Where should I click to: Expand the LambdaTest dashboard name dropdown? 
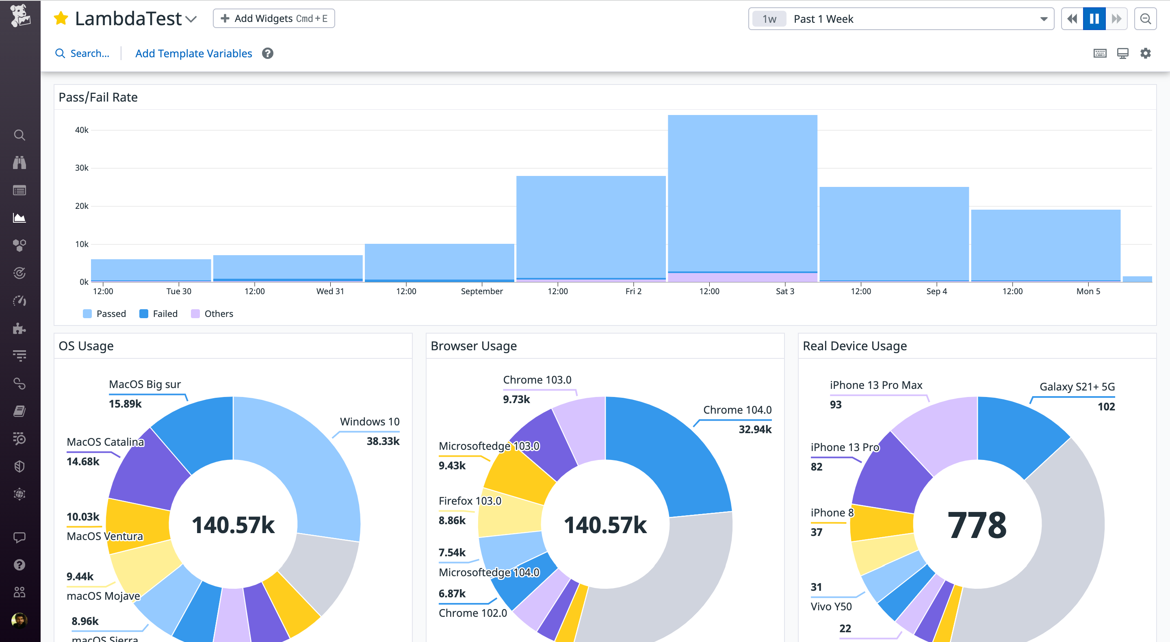(191, 19)
